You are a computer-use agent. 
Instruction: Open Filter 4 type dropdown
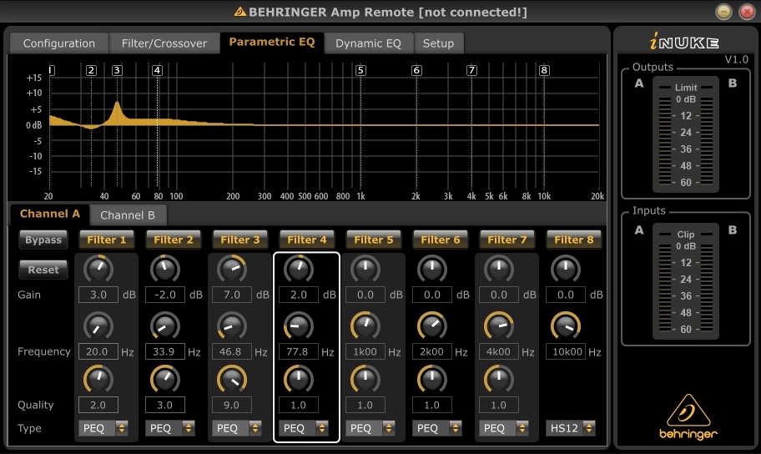304,428
